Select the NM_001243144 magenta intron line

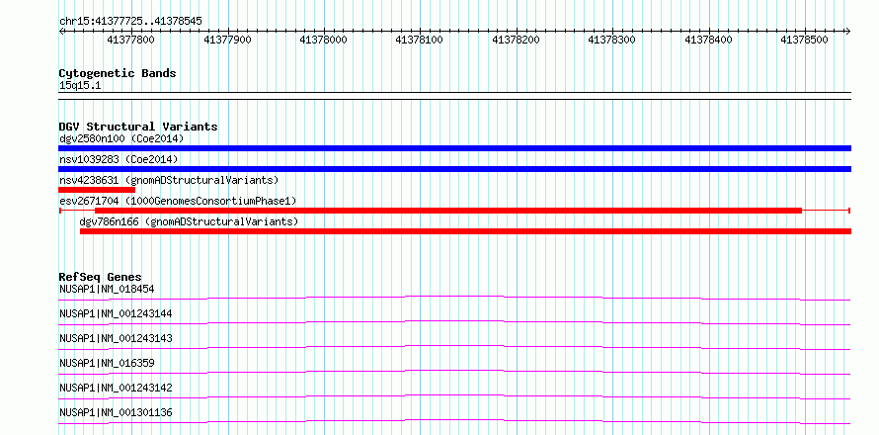[454, 321]
